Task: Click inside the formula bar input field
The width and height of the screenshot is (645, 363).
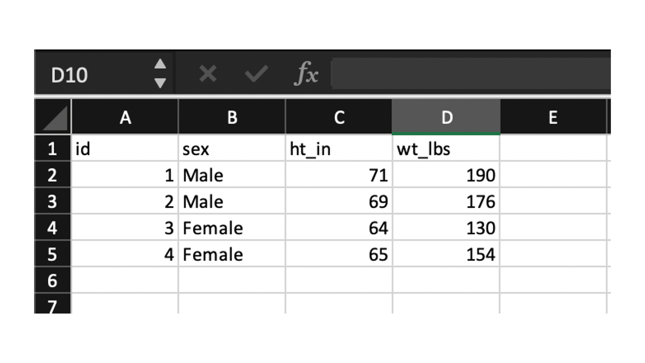Action: pos(471,73)
